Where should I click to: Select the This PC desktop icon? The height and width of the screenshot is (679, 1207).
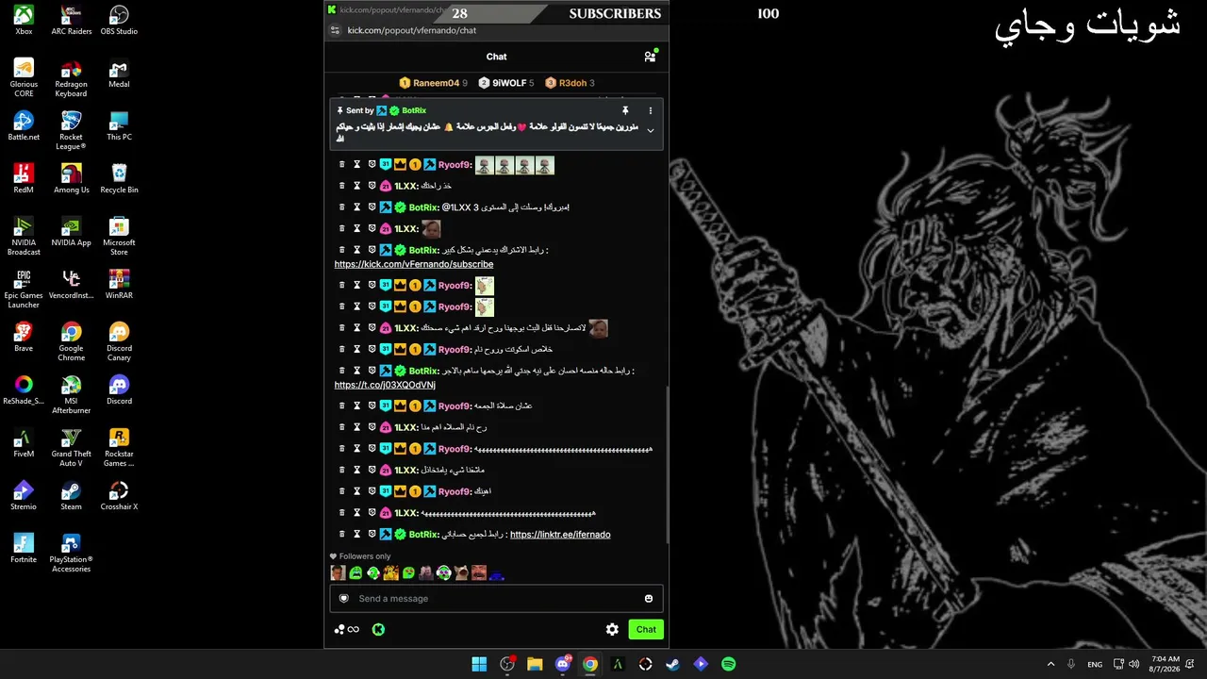[119, 126]
